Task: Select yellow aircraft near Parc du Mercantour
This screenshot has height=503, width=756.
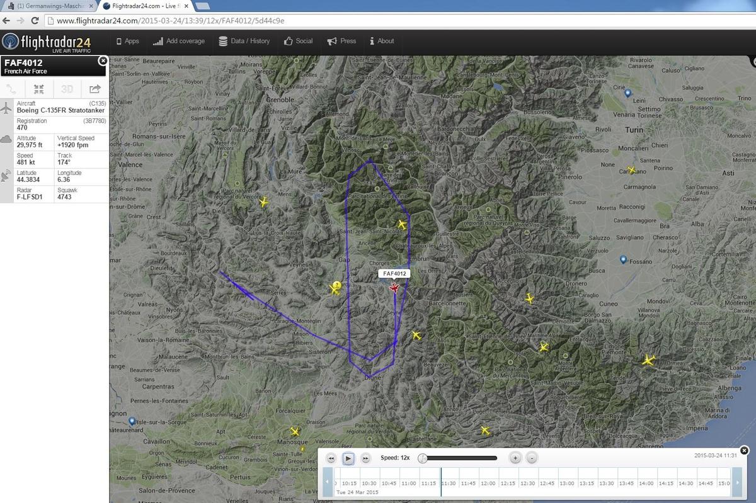Action: (544, 346)
